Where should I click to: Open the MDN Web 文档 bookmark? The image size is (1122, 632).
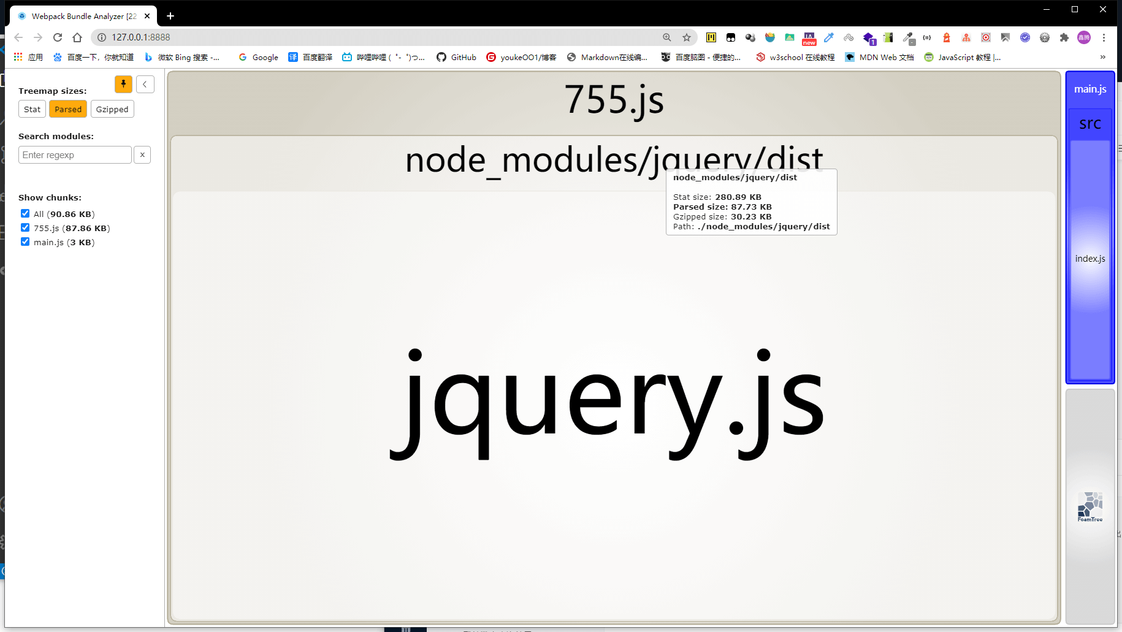(x=879, y=57)
